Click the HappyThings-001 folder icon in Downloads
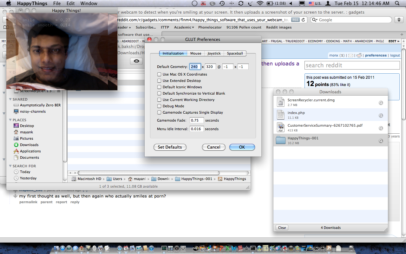The image size is (406, 254). 281,140
